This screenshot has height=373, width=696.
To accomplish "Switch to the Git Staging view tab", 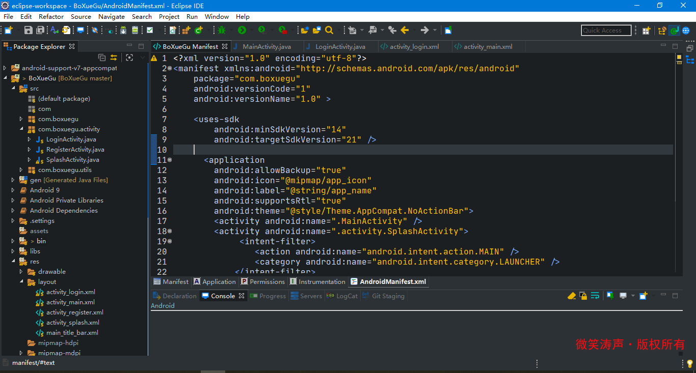I will [x=383, y=296].
